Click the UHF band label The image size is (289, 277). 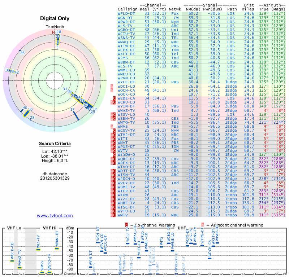182,228
